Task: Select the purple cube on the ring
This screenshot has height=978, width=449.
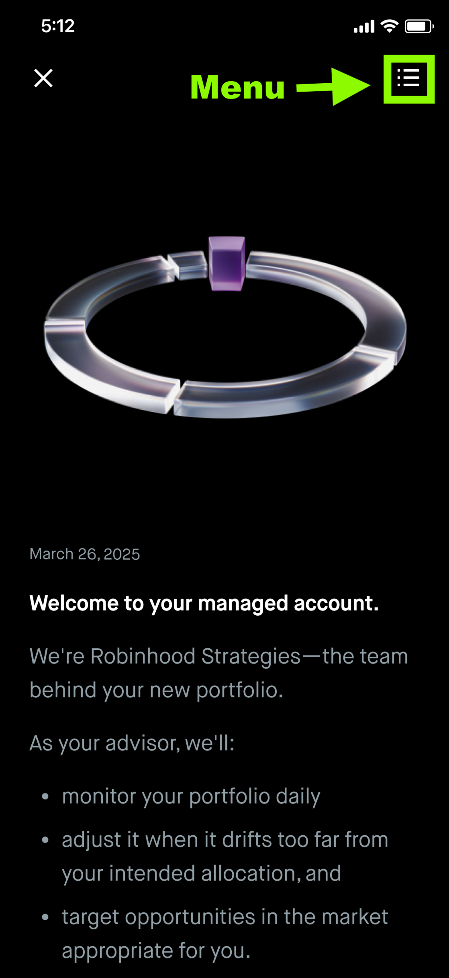Action: (226, 263)
